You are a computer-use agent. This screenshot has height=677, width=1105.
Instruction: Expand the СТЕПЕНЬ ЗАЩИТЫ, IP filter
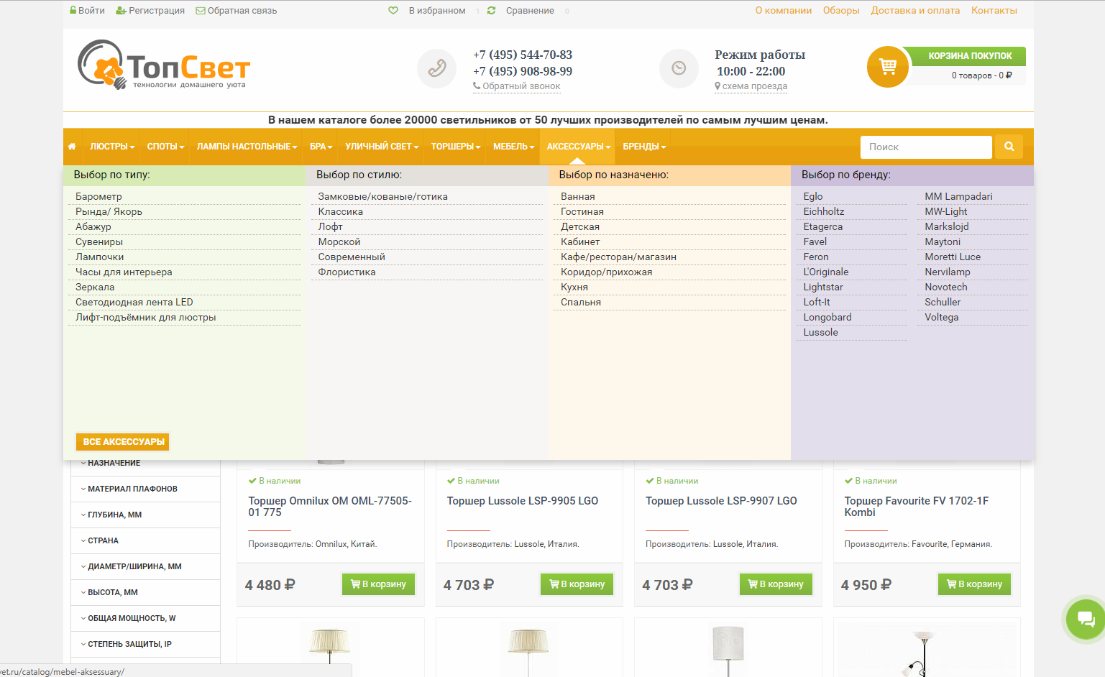click(145, 644)
